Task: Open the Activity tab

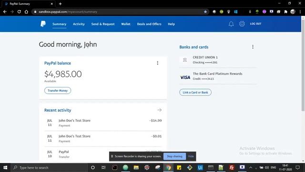Action: [x=79, y=24]
